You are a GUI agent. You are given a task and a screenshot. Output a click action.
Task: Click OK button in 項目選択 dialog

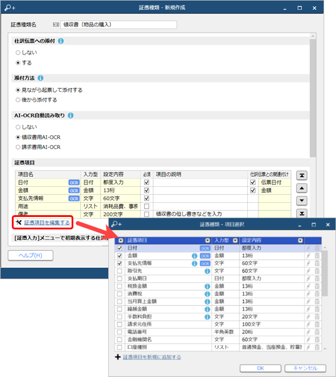pos(260,368)
